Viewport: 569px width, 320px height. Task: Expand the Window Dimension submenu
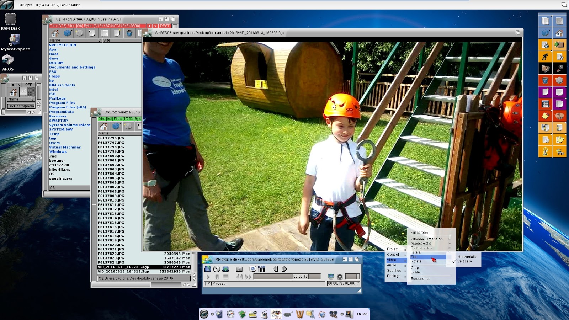pos(431,239)
